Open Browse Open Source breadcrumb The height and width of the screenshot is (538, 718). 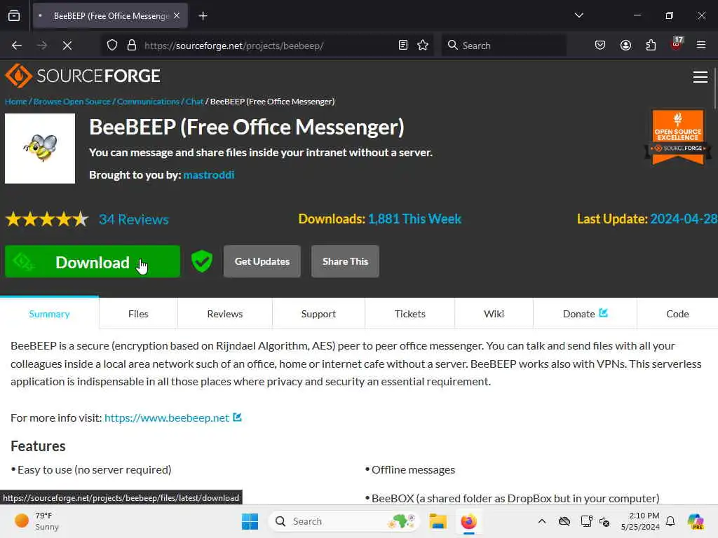coord(72,102)
